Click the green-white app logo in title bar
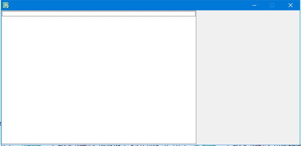This screenshot has height=146, width=301. click(5, 5)
